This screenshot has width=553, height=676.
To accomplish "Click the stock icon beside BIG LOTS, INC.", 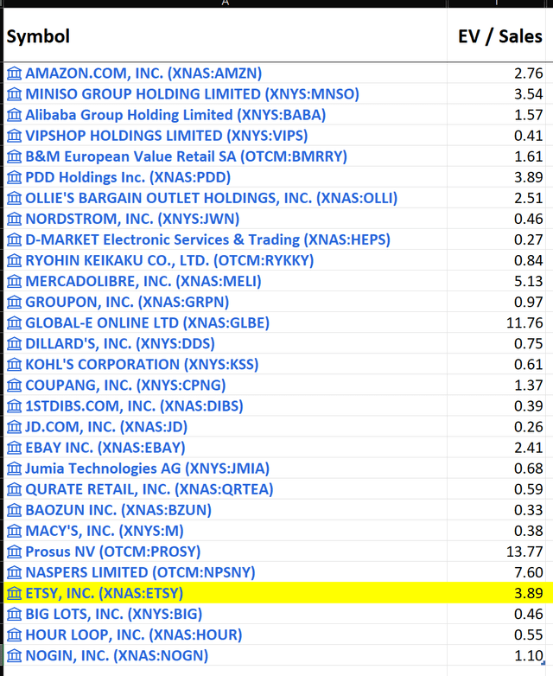I will pyautogui.click(x=14, y=615).
